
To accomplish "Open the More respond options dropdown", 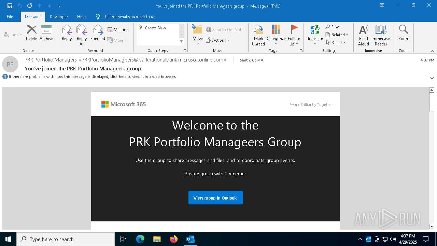I will pyautogui.click(x=117, y=40).
